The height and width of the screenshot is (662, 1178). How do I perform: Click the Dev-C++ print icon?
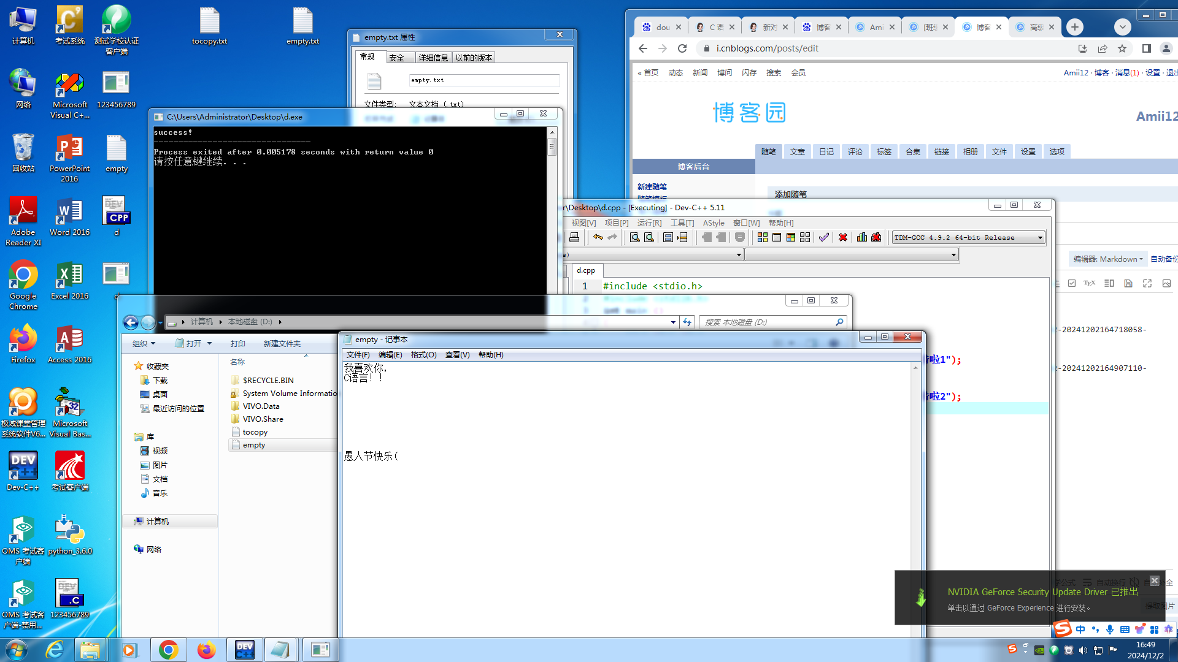click(x=574, y=237)
